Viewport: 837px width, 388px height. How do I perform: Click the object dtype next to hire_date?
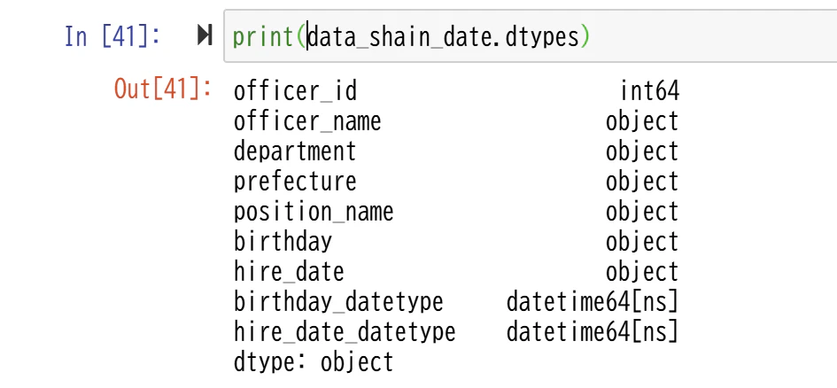[x=642, y=273]
